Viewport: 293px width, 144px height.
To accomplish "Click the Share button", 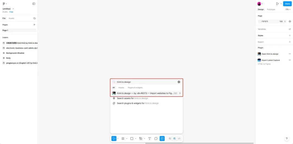I will (x=287, y=4).
